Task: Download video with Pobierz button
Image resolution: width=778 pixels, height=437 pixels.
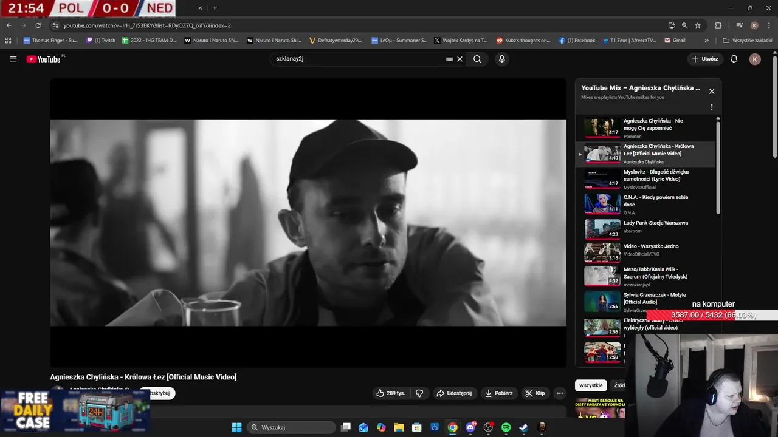Action: point(498,393)
